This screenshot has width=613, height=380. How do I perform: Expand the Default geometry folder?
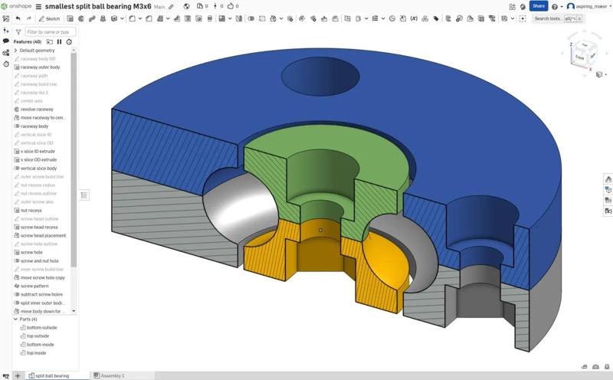coord(15,51)
